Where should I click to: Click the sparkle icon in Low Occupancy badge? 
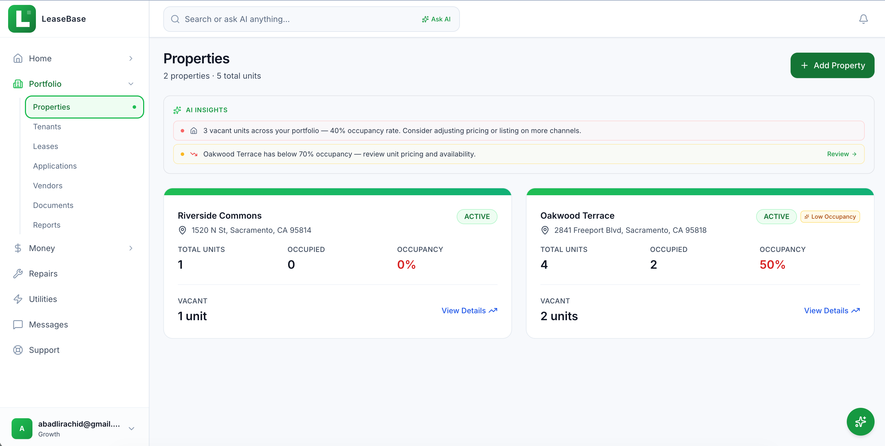click(x=807, y=217)
